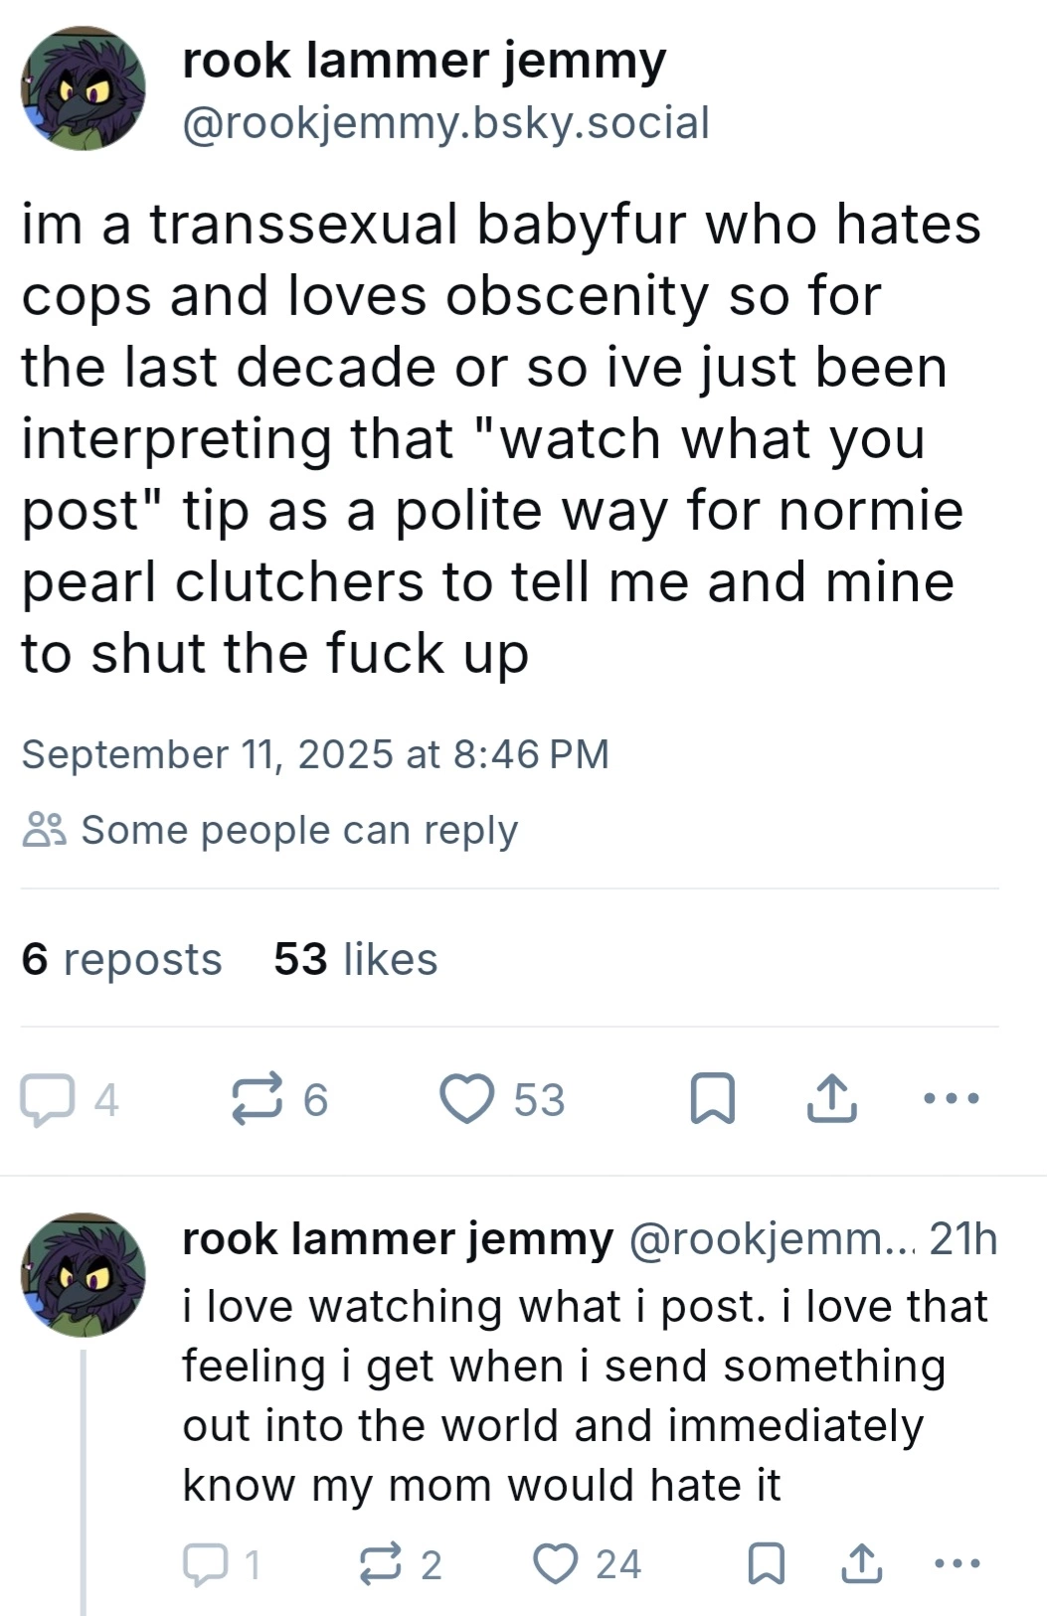Open more options for follow-up post
The image size is (1047, 1616).
(x=959, y=1564)
